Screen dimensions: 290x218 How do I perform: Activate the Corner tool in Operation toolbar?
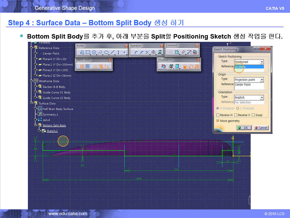(x=136, y=52)
